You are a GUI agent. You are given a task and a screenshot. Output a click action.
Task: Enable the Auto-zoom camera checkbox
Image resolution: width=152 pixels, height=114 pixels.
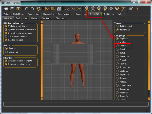coord(6,36)
